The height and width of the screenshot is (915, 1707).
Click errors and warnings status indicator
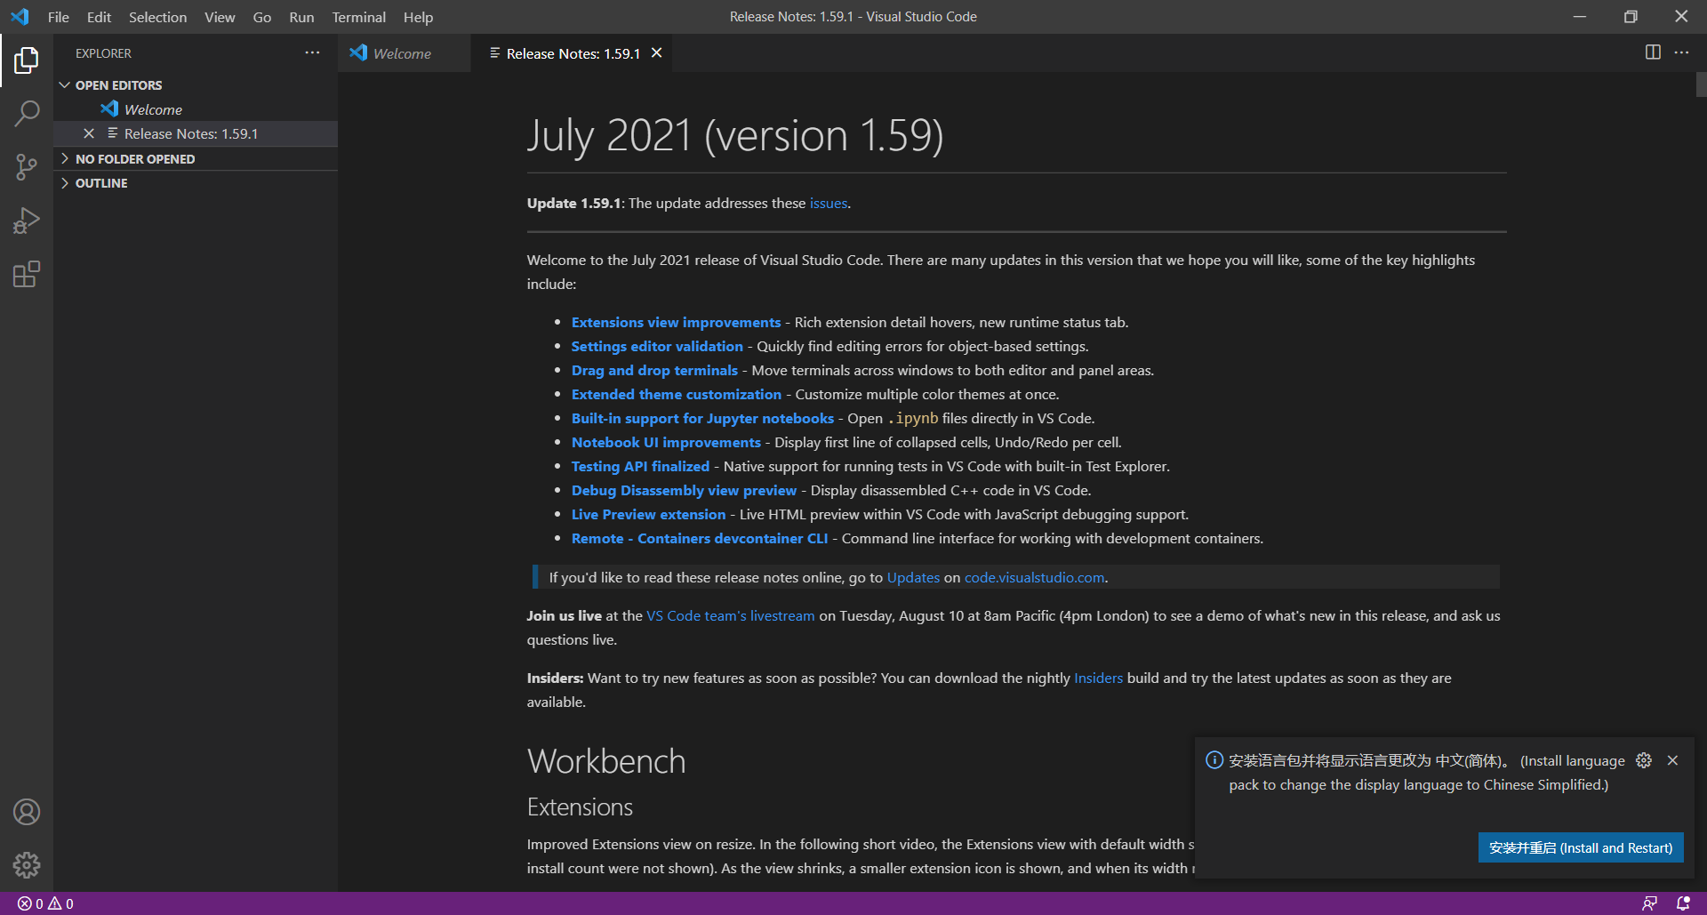pyautogui.click(x=45, y=903)
